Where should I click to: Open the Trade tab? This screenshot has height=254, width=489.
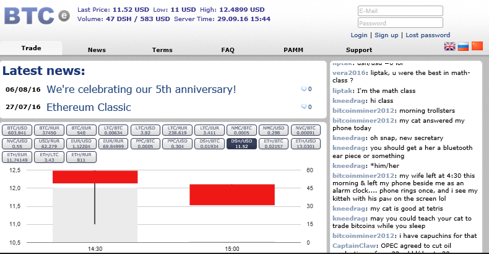(31, 48)
